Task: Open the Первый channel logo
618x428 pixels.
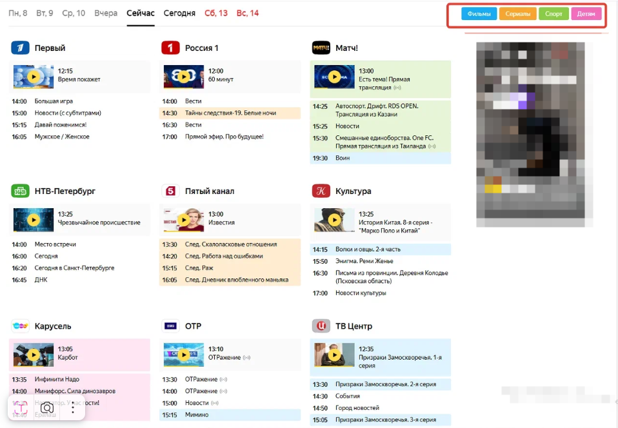Action: (20, 48)
